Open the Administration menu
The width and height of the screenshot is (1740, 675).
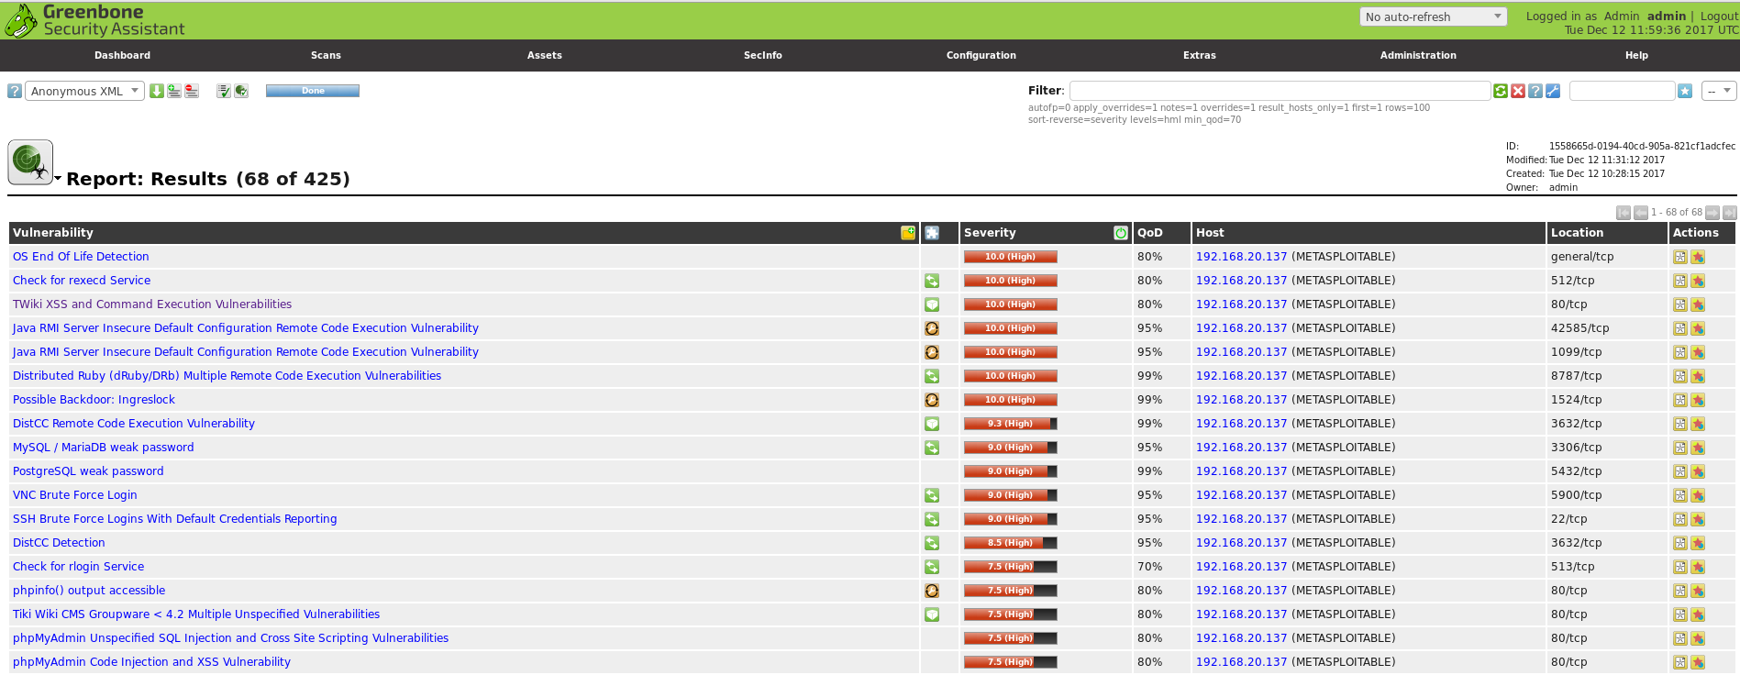(1418, 55)
